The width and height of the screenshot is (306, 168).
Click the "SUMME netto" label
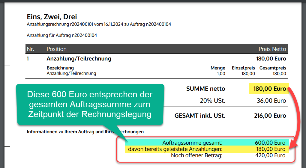(x=206, y=89)
